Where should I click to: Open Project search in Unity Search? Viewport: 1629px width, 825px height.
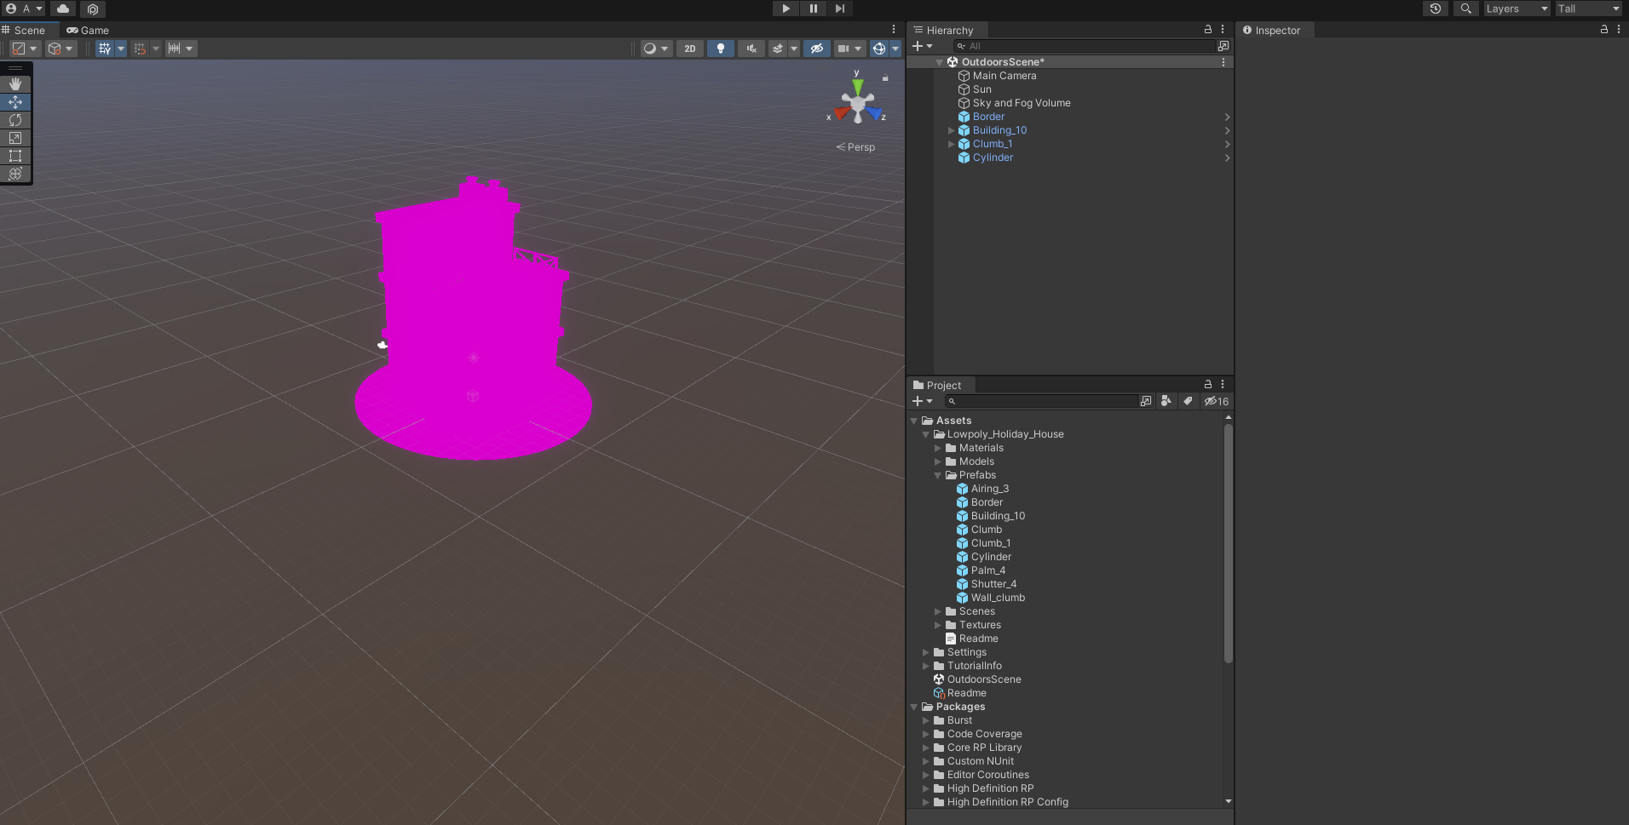click(x=1146, y=401)
